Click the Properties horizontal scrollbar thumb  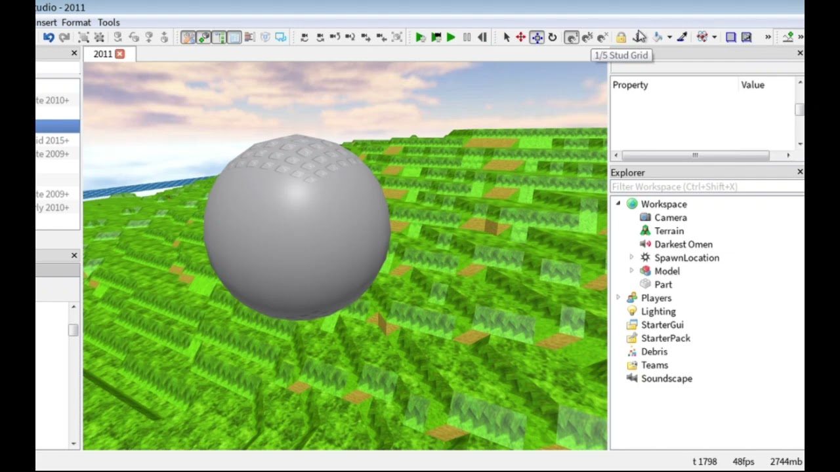click(x=695, y=155)
